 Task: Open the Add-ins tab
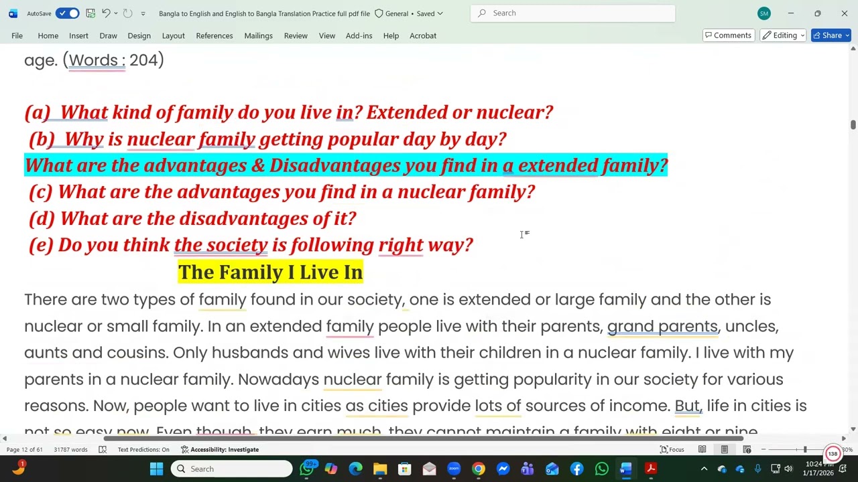pos(359,35)
